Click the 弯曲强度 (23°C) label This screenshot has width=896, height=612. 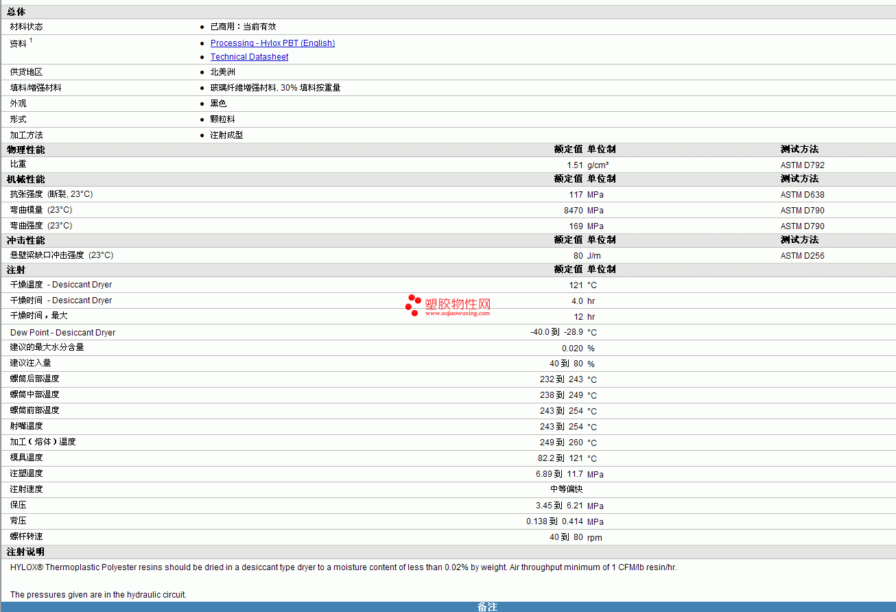point(41,226)
